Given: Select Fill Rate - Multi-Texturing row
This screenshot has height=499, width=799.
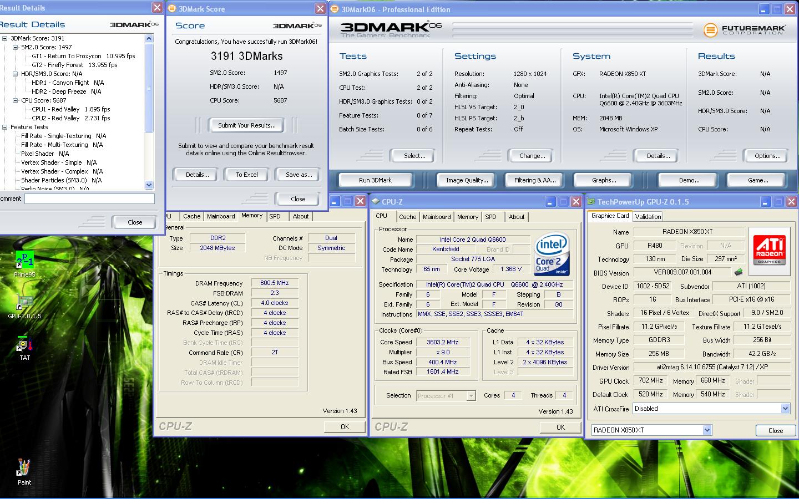Looking at the screenshot, I should point(62,145).
